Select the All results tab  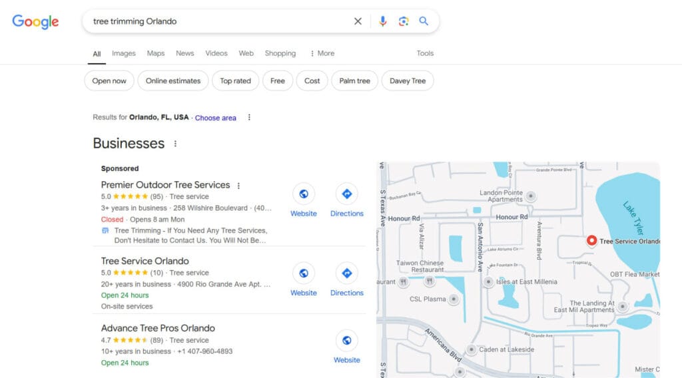97,54
